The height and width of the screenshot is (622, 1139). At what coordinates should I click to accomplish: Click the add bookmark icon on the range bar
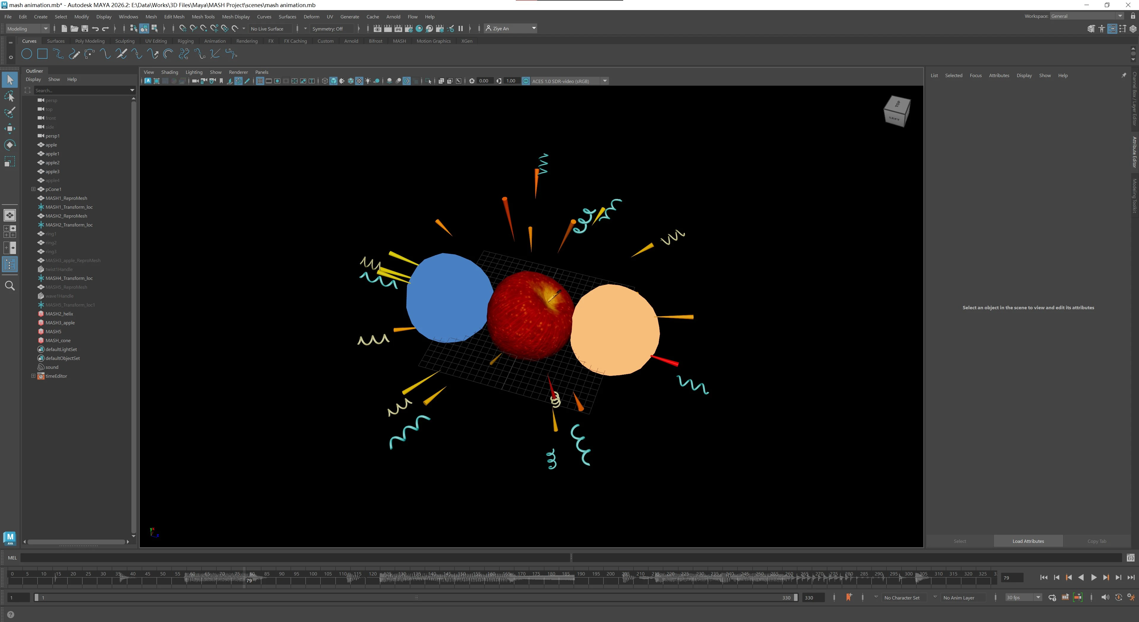coord(849,597)
